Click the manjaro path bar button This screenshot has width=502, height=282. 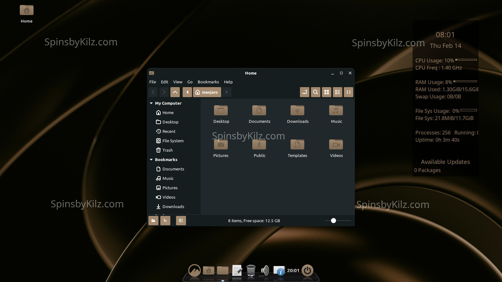coord(207,92)
